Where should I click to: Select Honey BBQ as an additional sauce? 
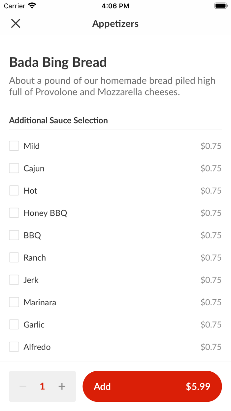pyautogui.click(x=14, y=213)
